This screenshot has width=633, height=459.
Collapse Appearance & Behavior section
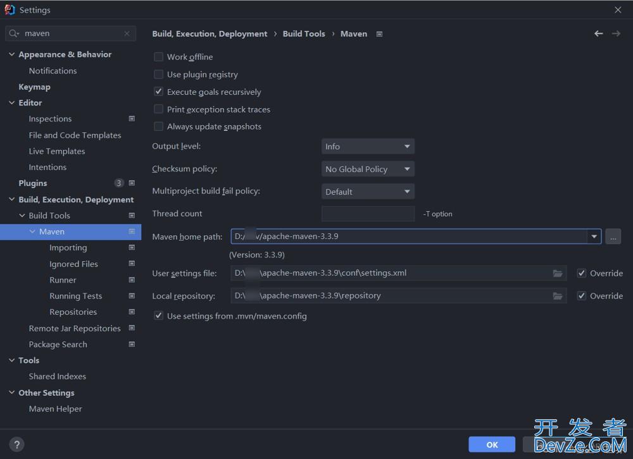pyautogui.click(x=11, y=54)
